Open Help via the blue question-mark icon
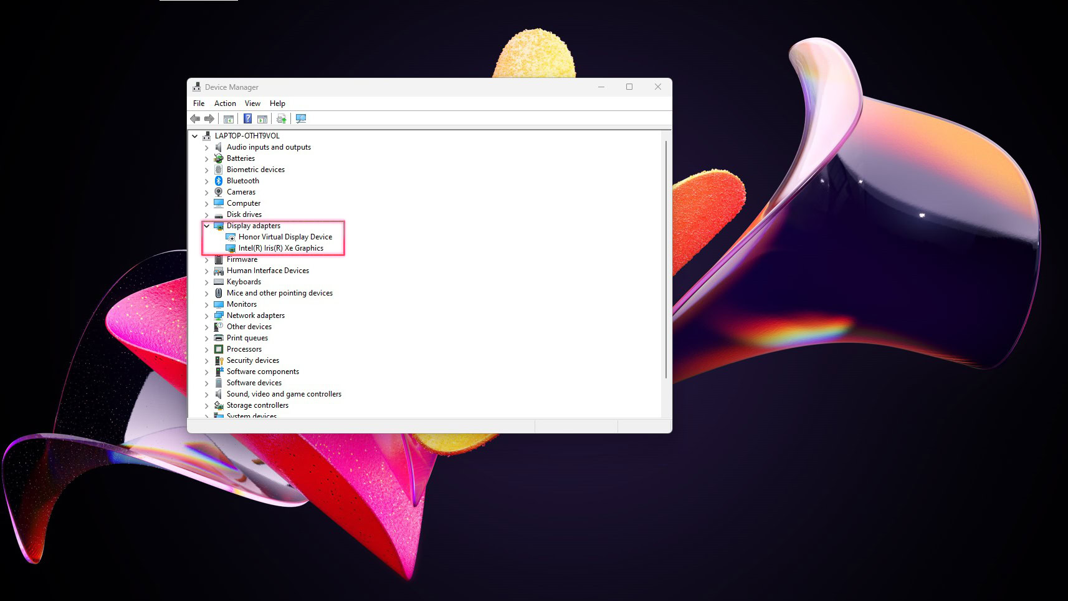The height and width of the screenshot is (601, 1068). [247, 119]
